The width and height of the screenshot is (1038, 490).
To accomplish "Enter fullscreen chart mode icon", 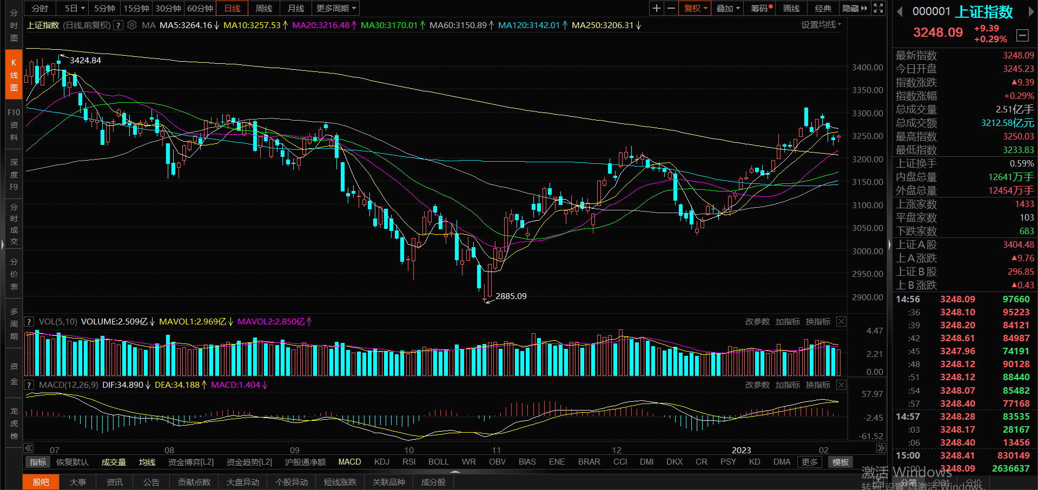I will (x=878, y=8).
